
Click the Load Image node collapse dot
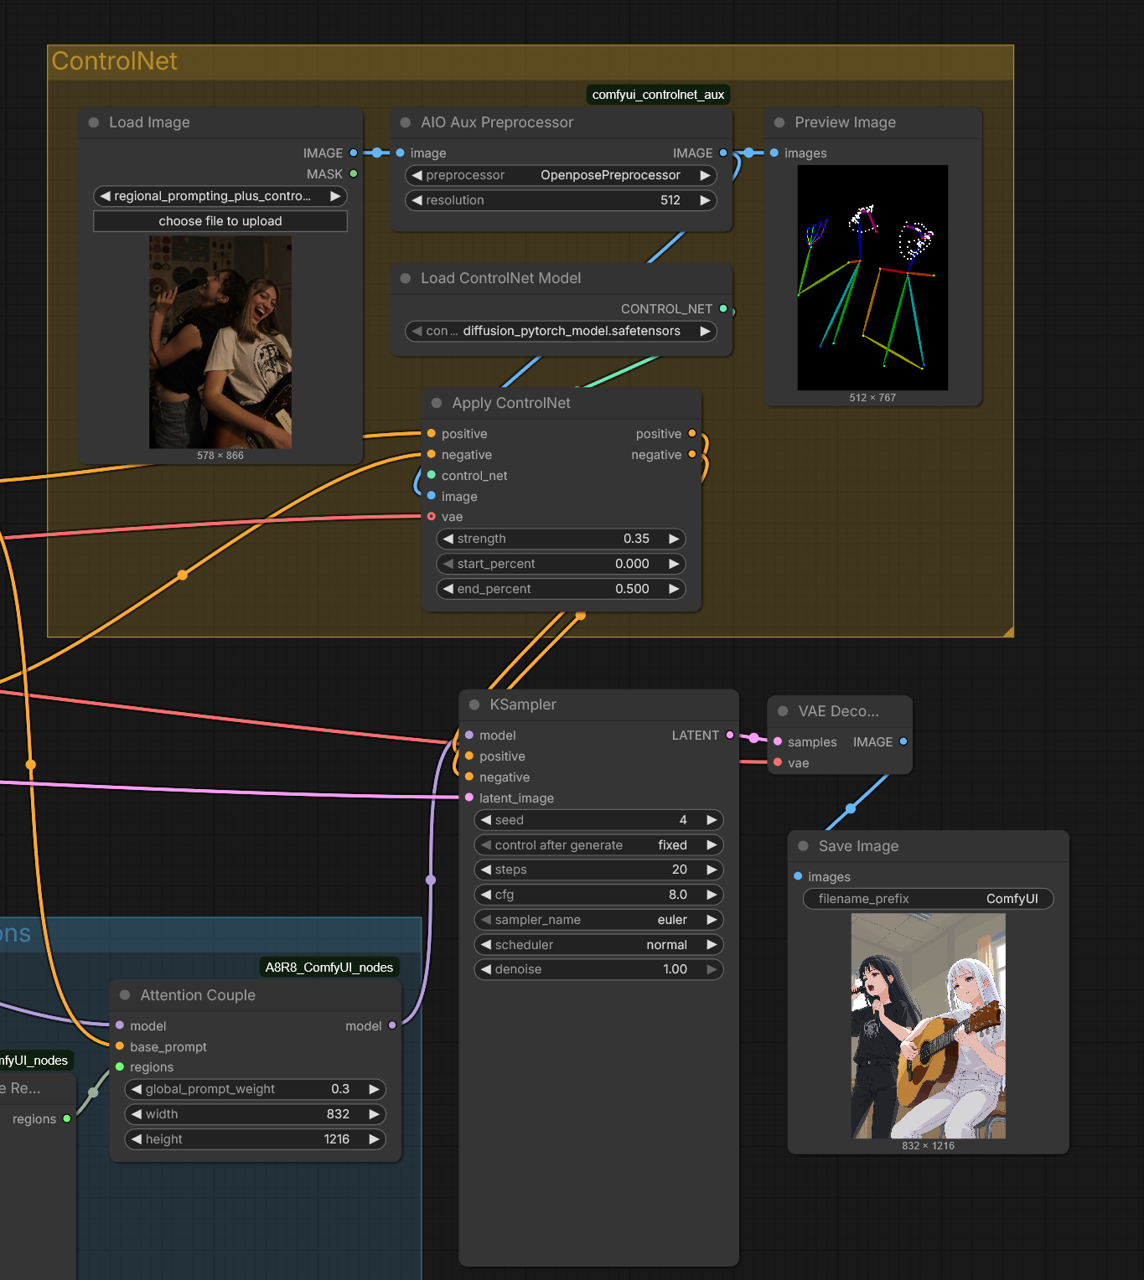click(x=94, y=123)
